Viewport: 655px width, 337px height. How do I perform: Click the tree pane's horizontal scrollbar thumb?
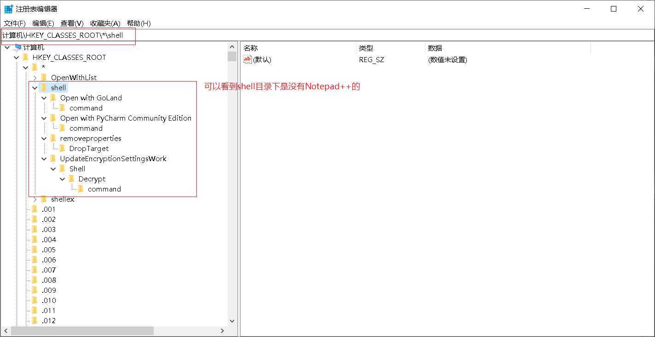tap(82, 331)
